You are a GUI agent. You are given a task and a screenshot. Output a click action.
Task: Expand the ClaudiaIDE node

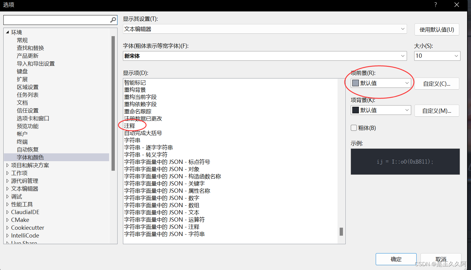coord(8,212)
